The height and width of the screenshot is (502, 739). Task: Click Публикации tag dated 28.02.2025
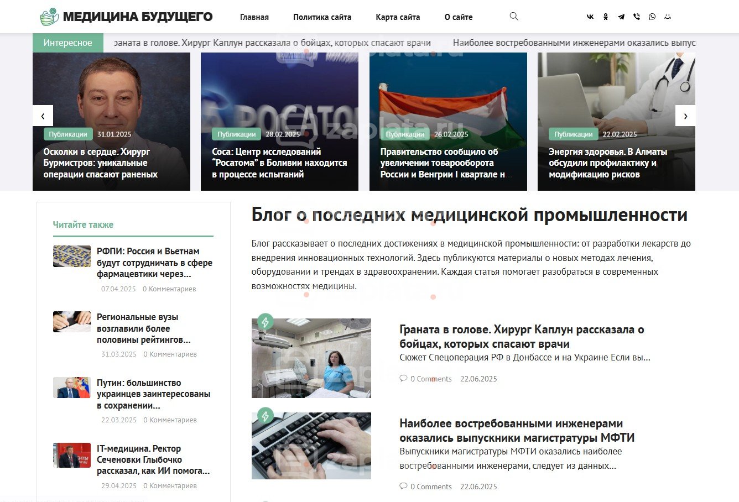tap(236, 134)
